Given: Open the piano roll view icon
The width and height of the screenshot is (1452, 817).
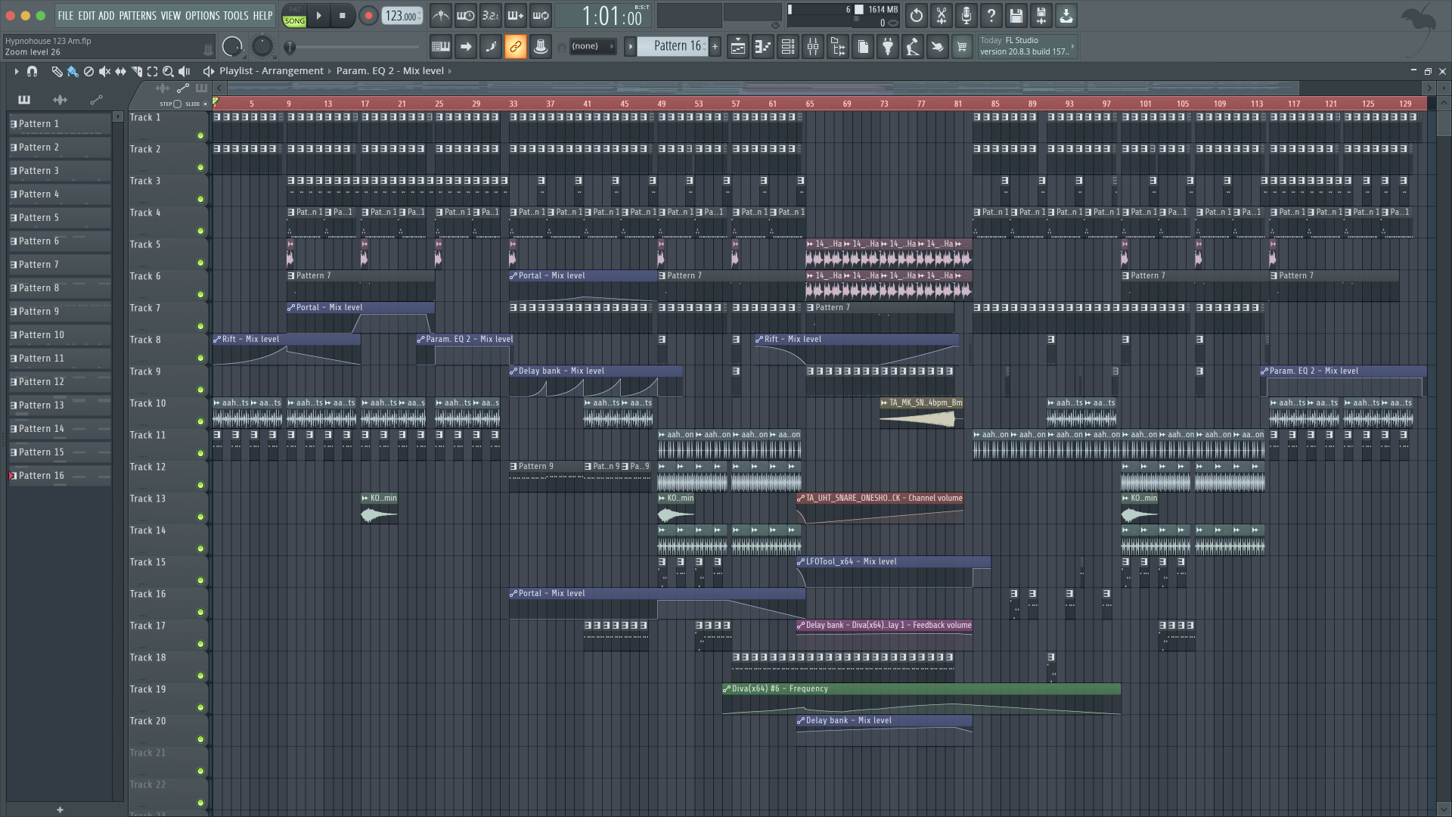Looking at the screenshot, I should click(x=763, y=47).
